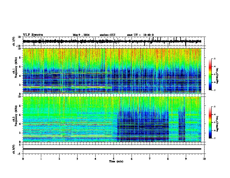
Task: Click time-axis tick label "6"
Action: [x=132, y=159]
